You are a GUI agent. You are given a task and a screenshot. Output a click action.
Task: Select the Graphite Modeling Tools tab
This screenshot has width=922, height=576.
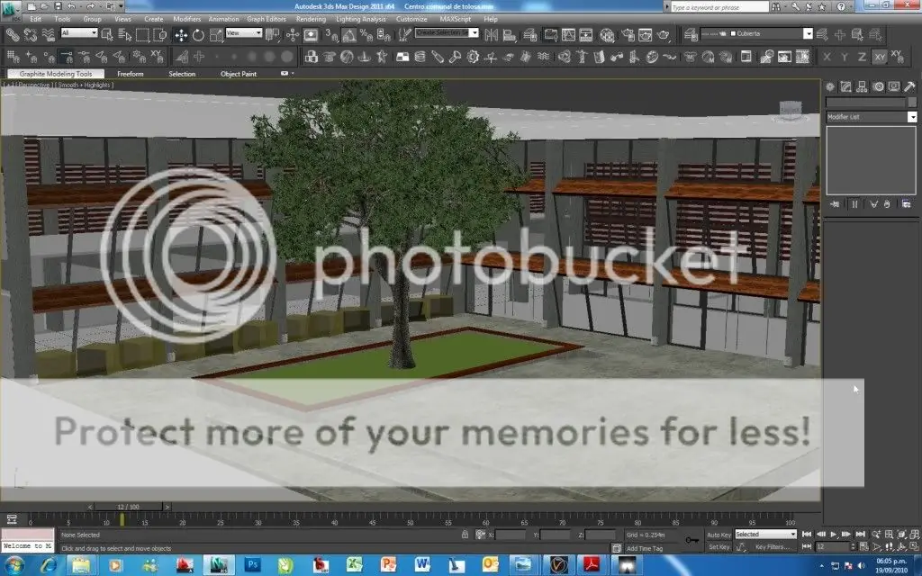(56, 74)
